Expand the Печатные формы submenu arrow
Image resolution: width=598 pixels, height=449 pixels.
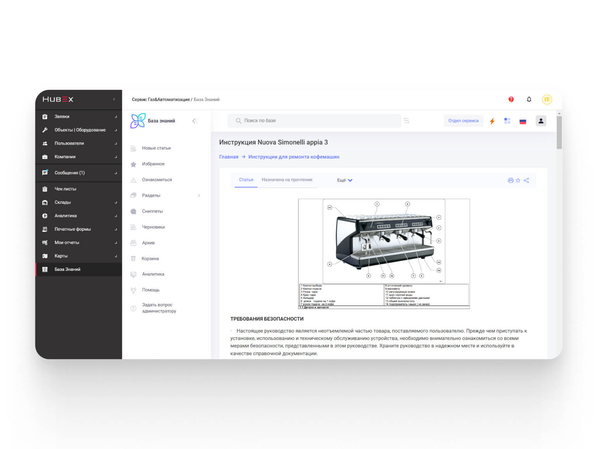(x=115, y=229)
